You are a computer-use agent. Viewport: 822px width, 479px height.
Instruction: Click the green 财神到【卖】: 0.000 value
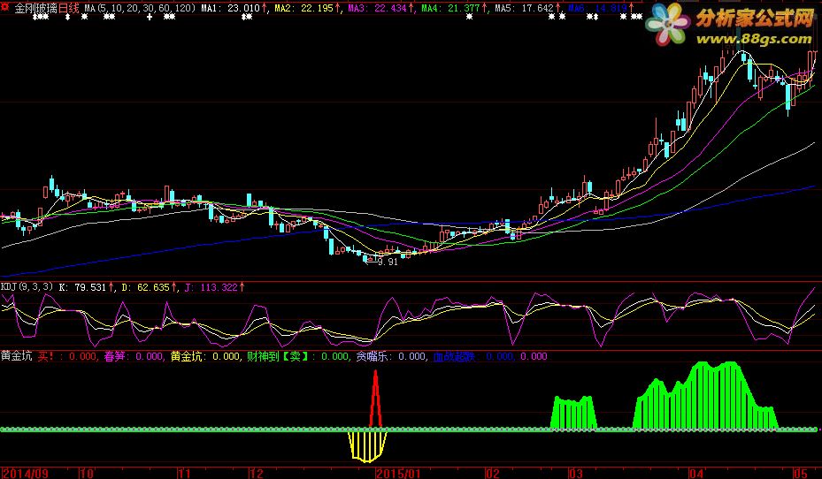298,356
